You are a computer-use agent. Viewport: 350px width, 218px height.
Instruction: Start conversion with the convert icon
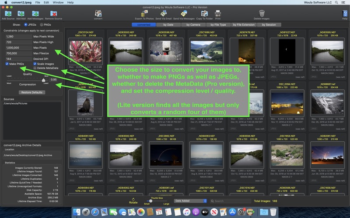[98, 14]
